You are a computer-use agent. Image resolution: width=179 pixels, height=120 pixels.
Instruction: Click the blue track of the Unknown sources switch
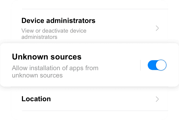point(152,65)
